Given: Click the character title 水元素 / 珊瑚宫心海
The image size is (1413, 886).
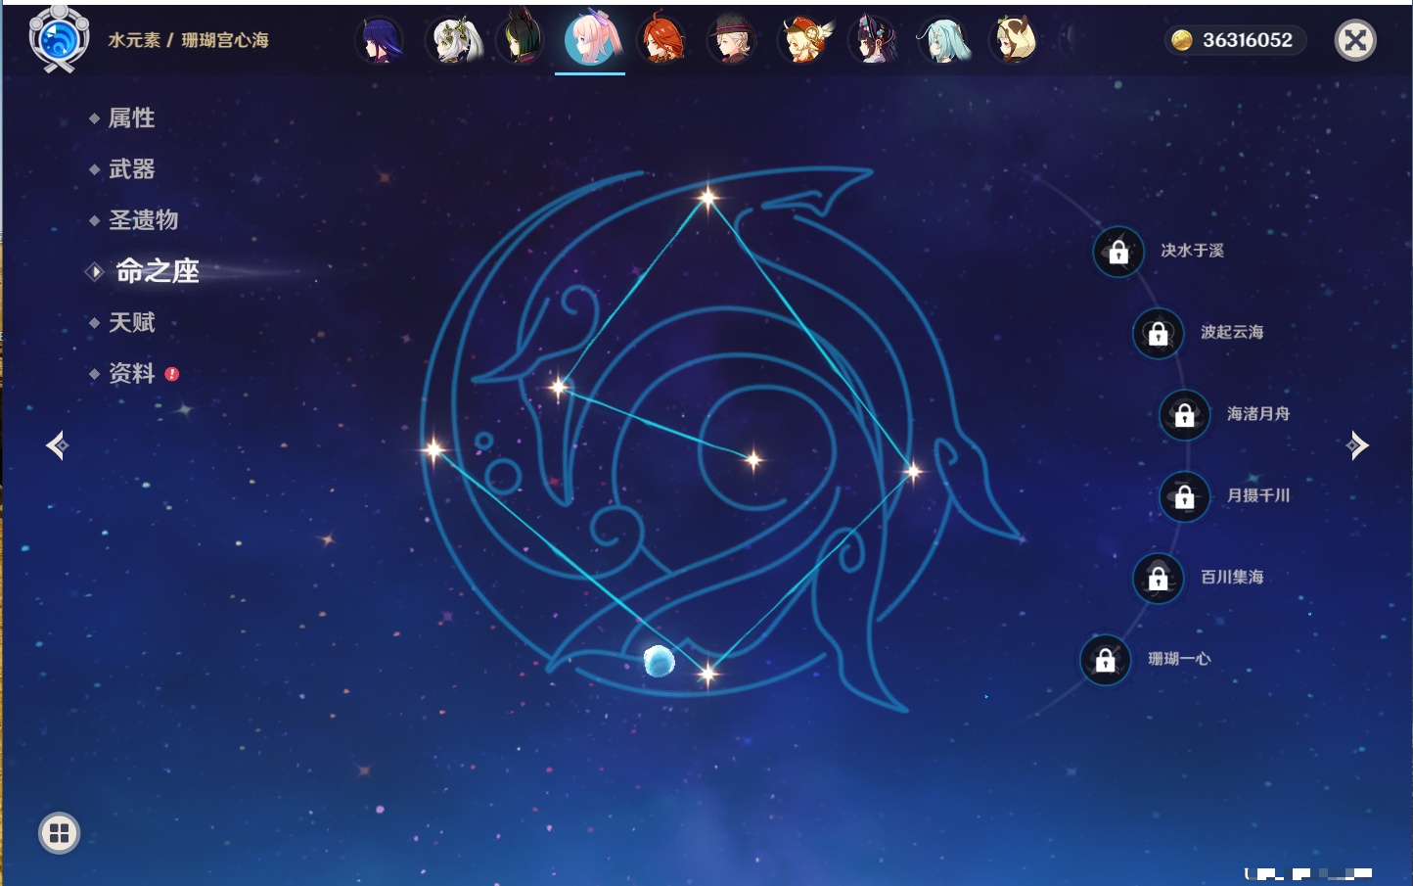Looking at the screenshot, I should [x=188, y=40].
